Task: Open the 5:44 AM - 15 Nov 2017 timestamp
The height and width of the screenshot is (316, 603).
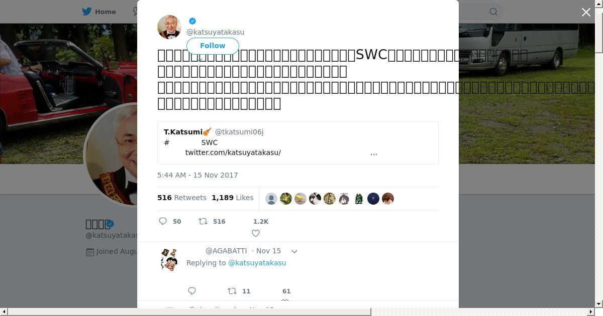Action: pyautogui.click(x=197, y=175)
